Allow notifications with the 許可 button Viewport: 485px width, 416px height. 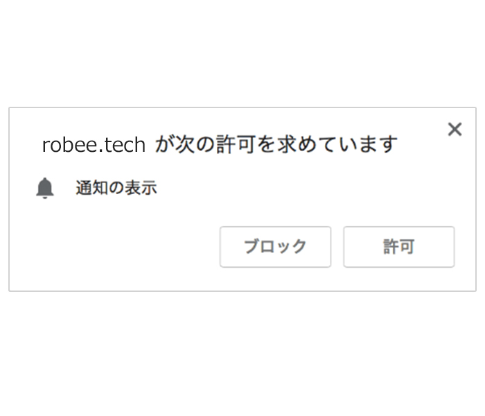[398, 247]
